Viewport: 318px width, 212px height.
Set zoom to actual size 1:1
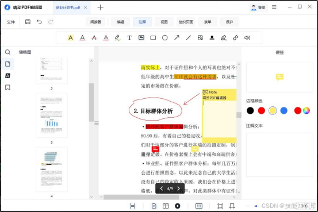199,206
